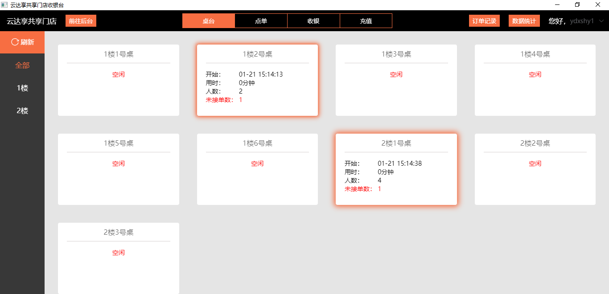
Task: Switch to the 充值 tab
Action: pyautogui.click(x=366, y=21)
